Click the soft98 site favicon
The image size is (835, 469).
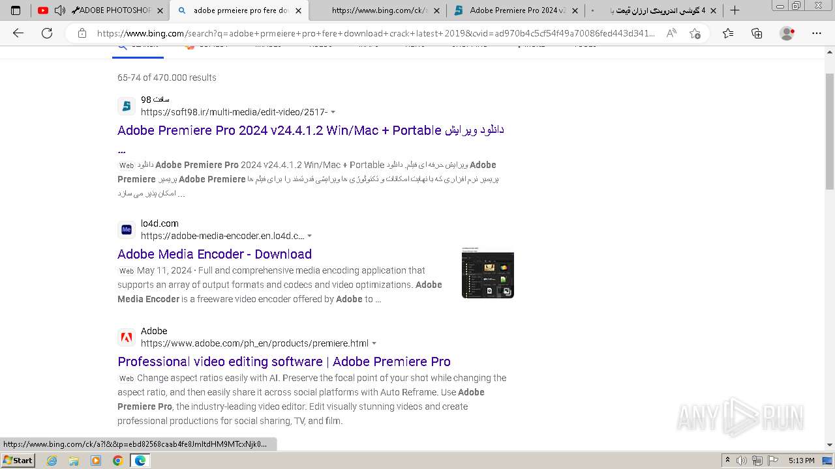coord(127,106)
